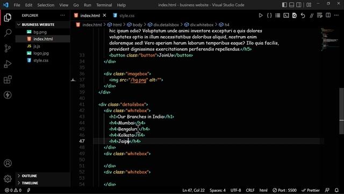
Task: Click the undo arrow icon in editor toolbar
Action: point(303,16)
